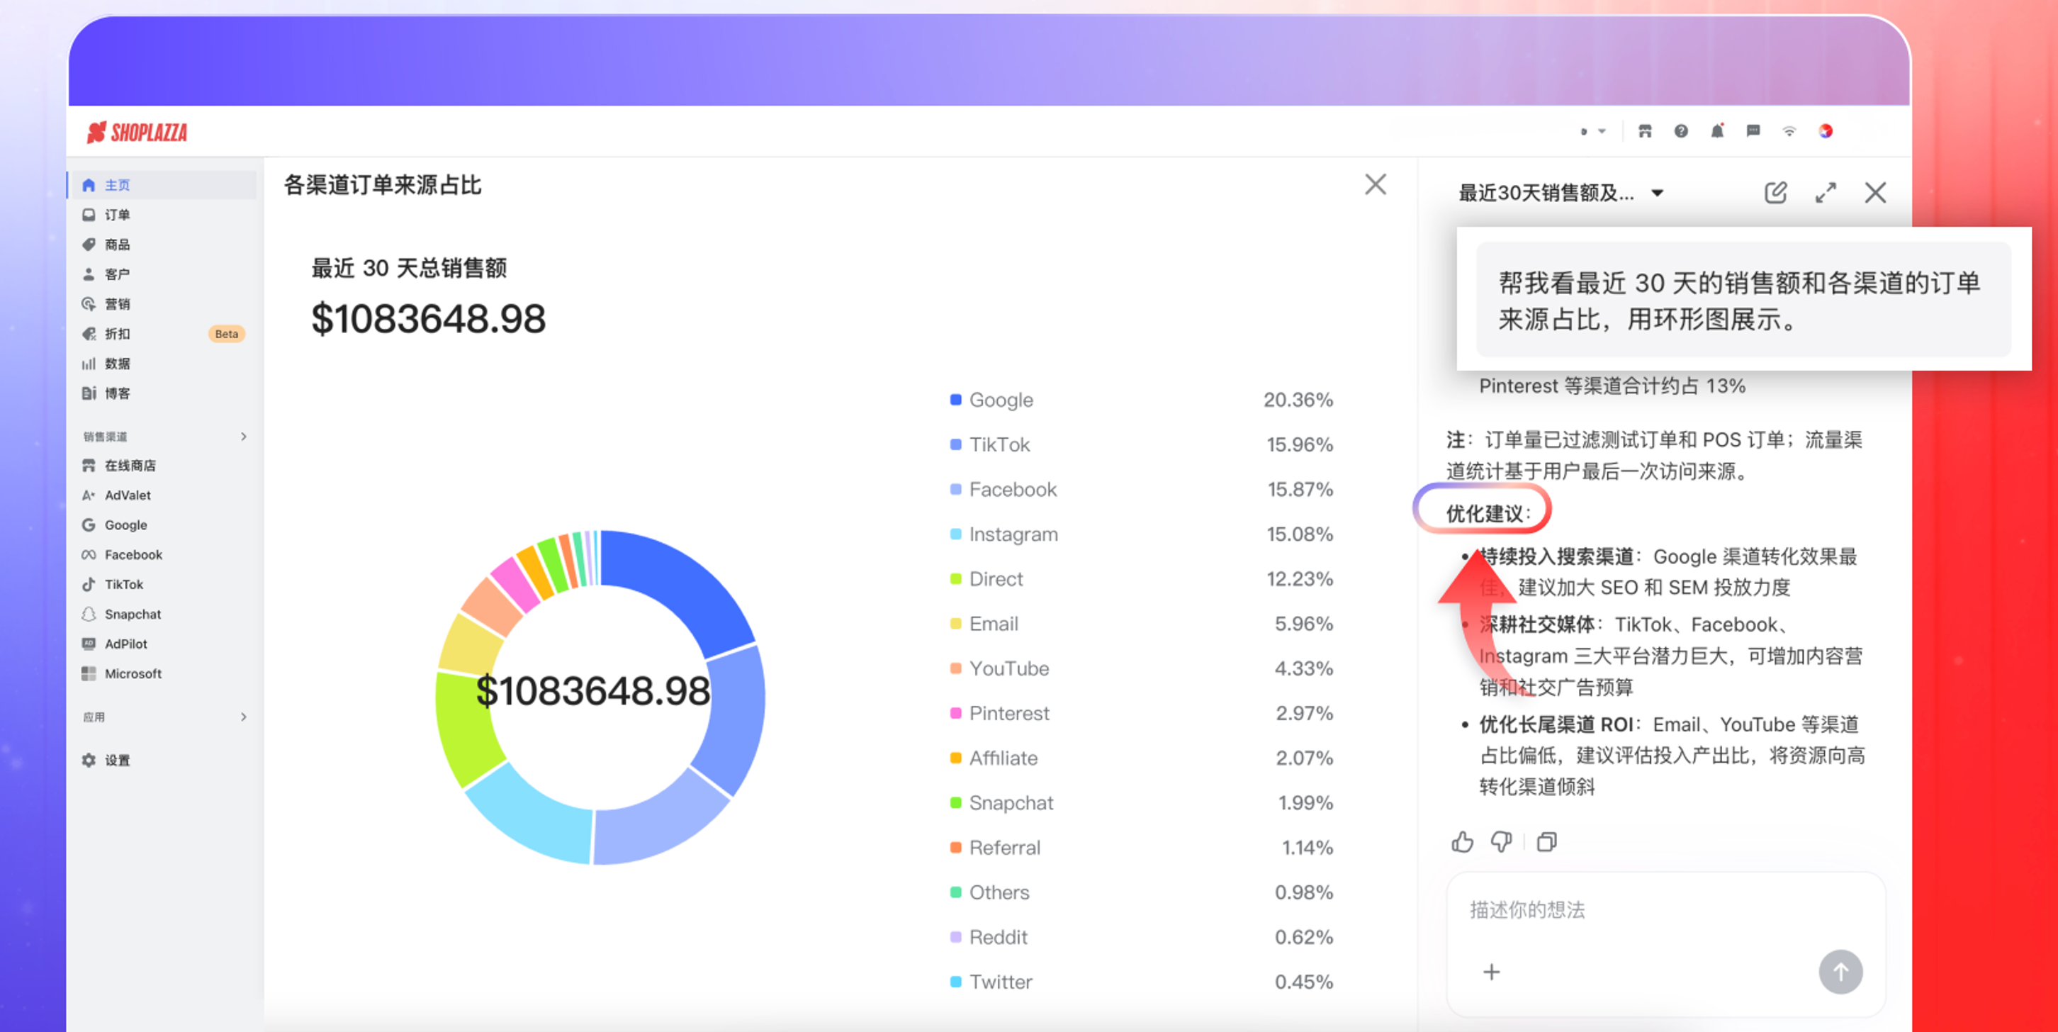Click the donut center total $1083648.98
This screenshot has height=1032, width=2058.
[592, 690]
